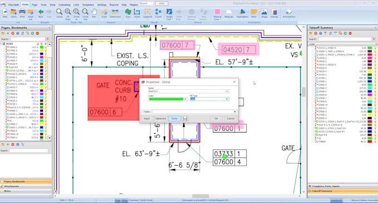Select the Highlighter tool
Screen dimensions: 378x203
pos(242,13)
